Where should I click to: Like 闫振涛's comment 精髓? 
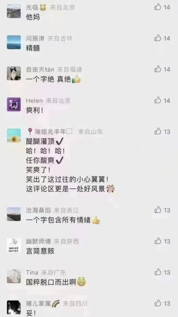tap(158, 38)
